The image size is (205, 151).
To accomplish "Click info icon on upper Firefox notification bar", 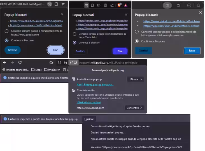I will [x=5, y=78].
